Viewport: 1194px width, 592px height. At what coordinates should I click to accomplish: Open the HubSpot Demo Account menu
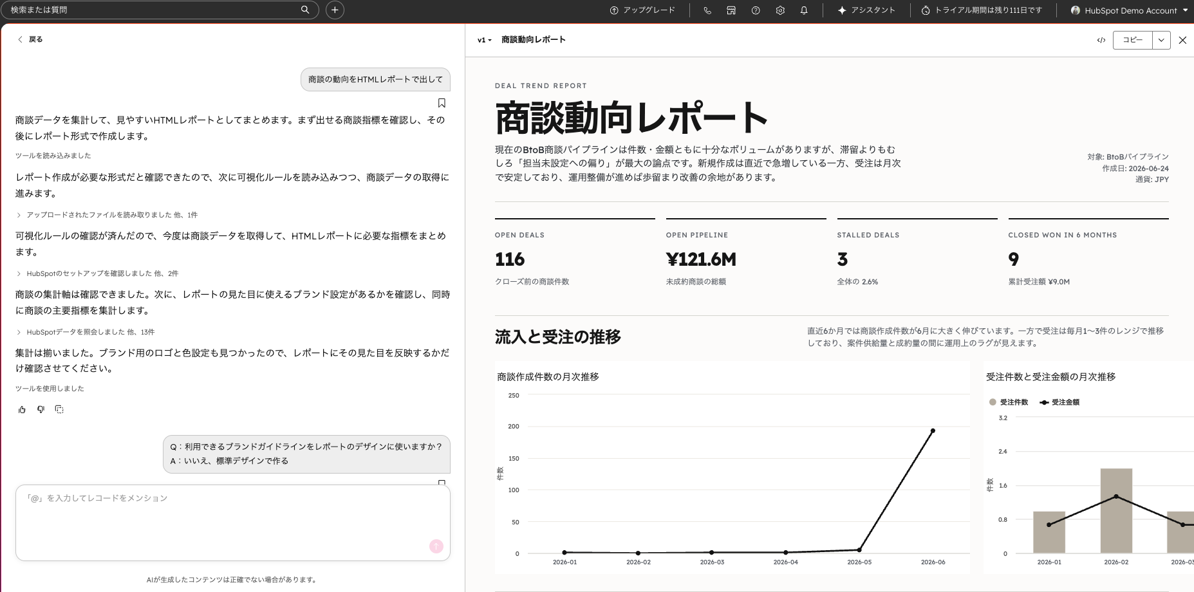1129,10
